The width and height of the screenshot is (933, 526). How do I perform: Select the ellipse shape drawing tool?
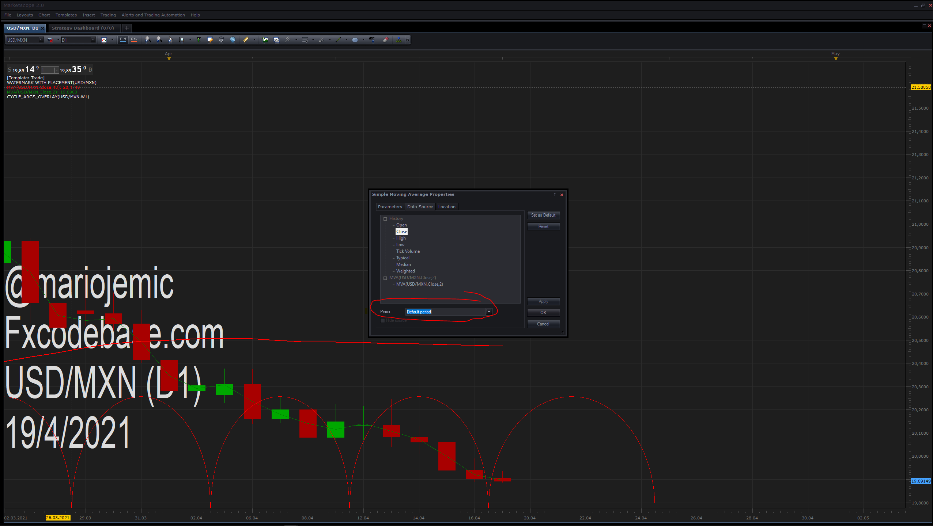pyautogui.click(x=355, y=40)
